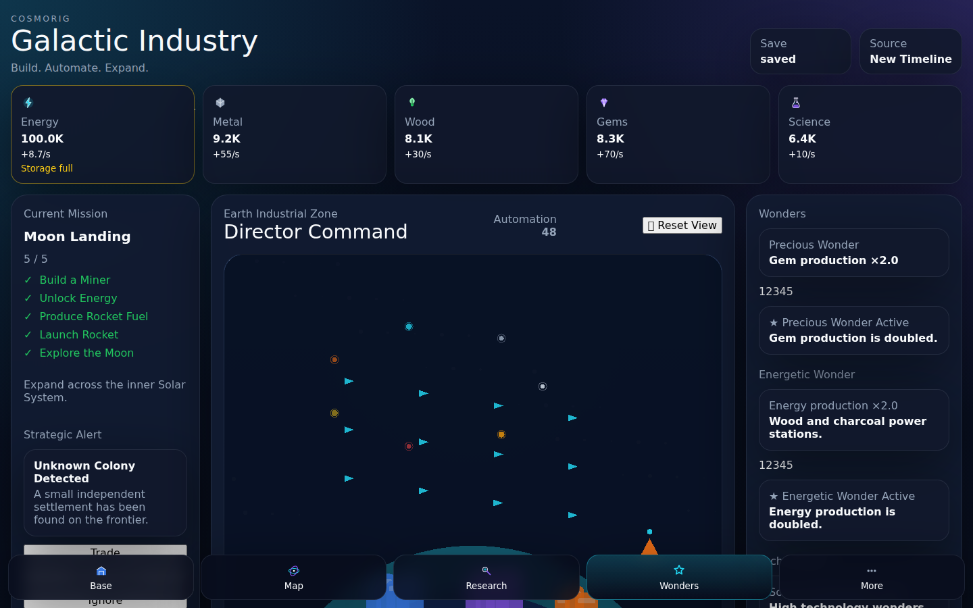
Task: Click the "Galactic Industry" title
Action: pyautogui.click(x=134, y=41)
